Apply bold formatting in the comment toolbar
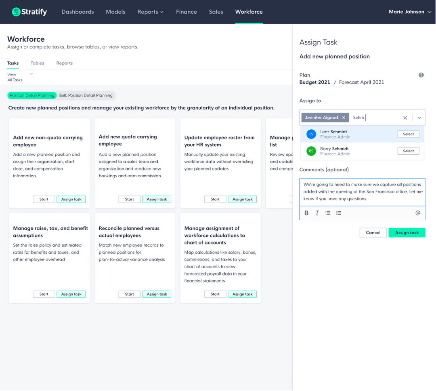Image resolution: width=436 pixels, height=391 pixels. click(x=306, y=213)
